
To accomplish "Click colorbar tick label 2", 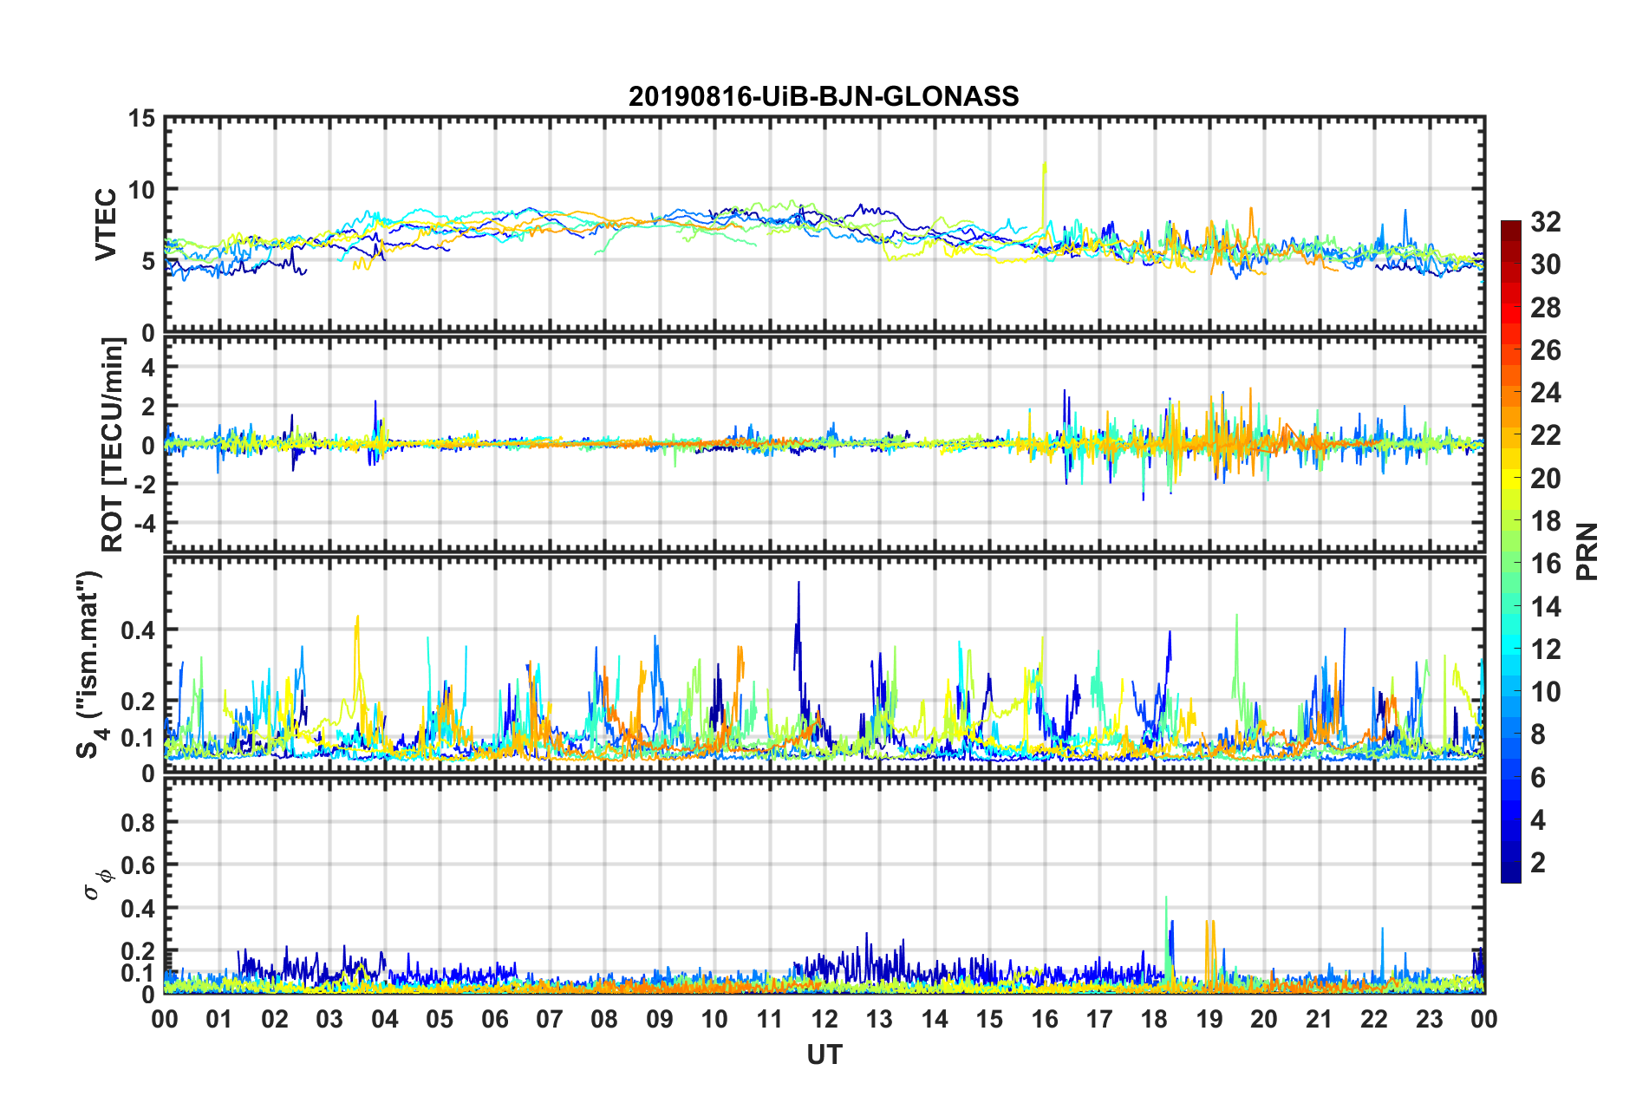I will tap(1538, 863).
